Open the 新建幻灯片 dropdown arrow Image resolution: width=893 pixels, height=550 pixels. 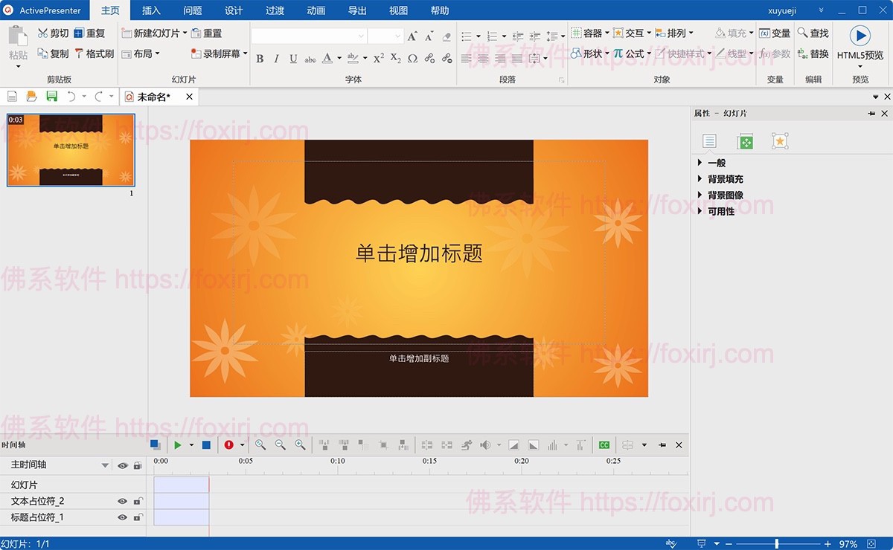click(x=185, y=33)
